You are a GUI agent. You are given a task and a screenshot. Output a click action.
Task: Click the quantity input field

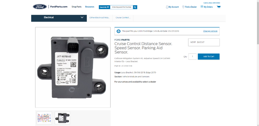pos(192,56)
